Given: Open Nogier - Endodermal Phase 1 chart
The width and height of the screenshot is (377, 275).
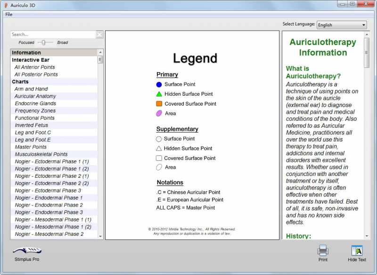Looking at the screenshot, I should pos(49,198).
